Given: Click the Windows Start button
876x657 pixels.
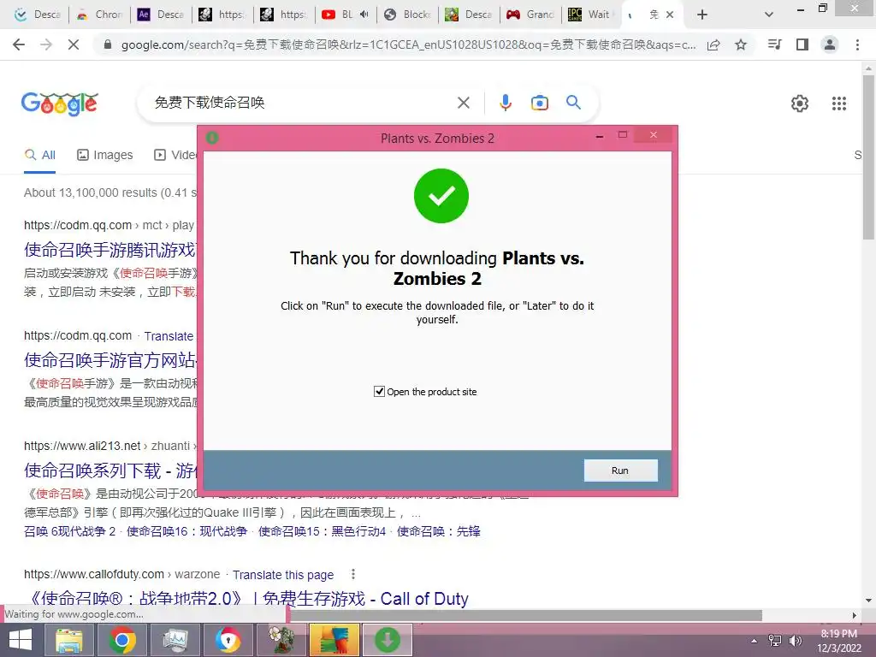Looking at the screenshot, I should (21, 640).
